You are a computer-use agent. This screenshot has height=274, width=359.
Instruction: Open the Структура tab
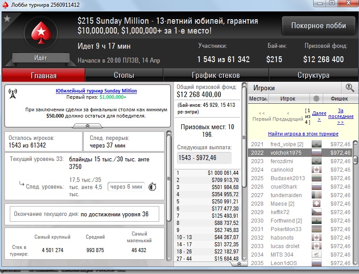pos(314,75)
